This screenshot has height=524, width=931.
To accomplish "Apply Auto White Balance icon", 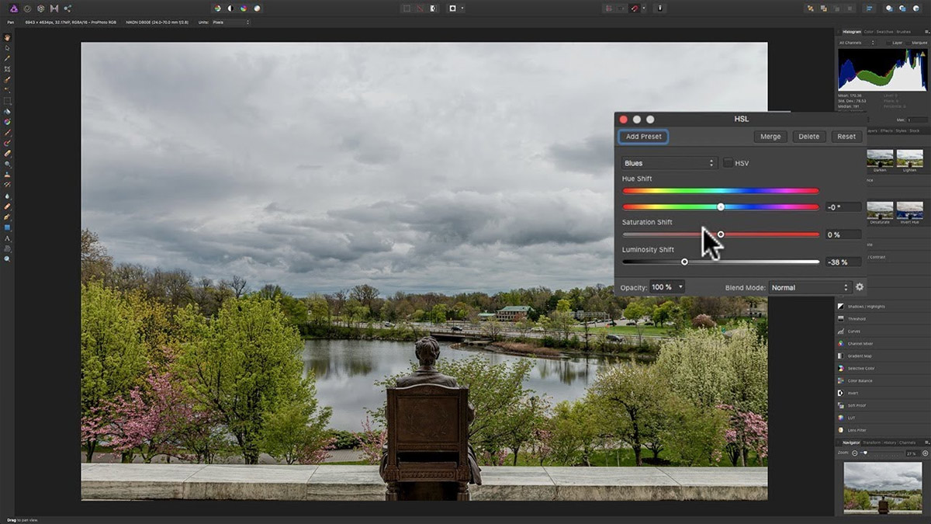I will (257, 9).
